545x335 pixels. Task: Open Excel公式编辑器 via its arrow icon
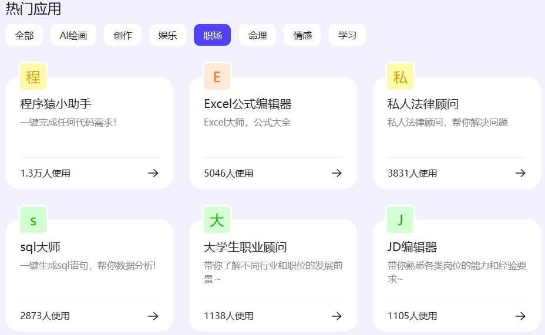(x=337, y=173)
